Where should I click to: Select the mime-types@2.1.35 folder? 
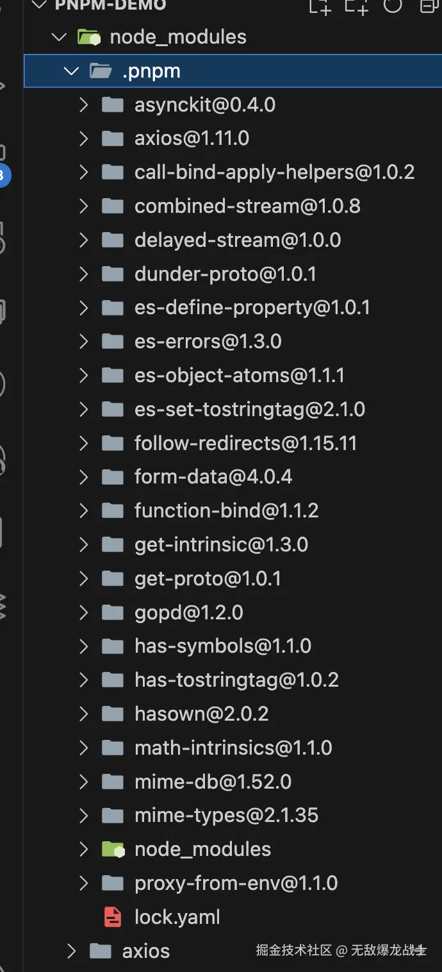tap(226, 816)
